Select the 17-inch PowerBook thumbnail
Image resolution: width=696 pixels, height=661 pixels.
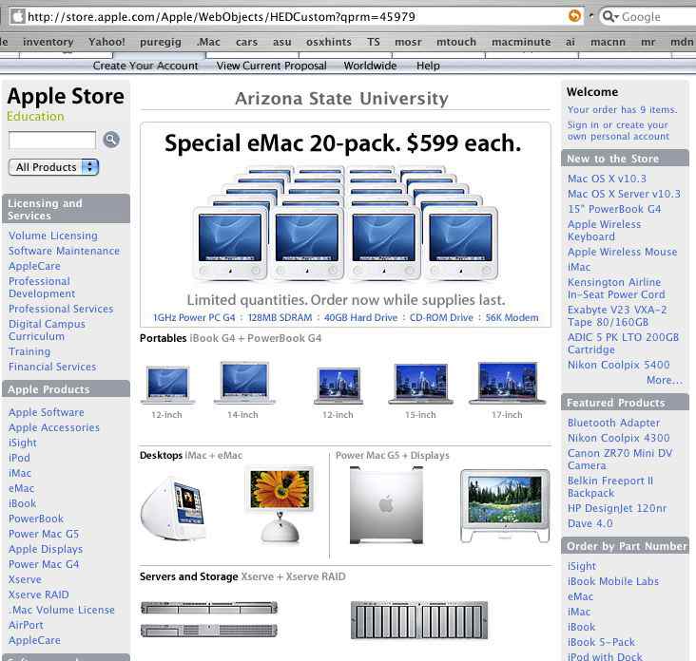click(x=507, y=384)
